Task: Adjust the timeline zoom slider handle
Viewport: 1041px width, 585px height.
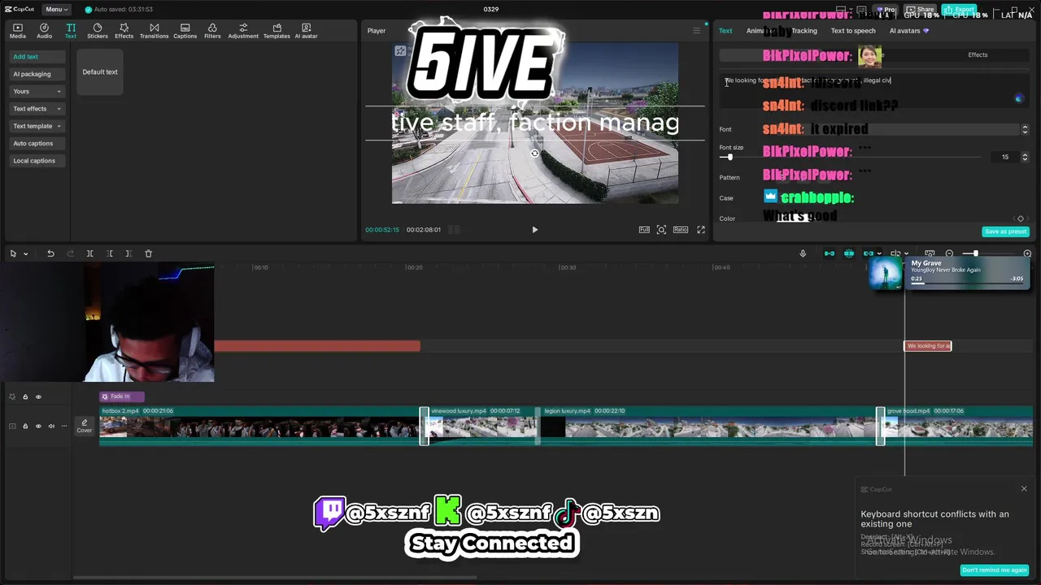Action: coord(975,253)
